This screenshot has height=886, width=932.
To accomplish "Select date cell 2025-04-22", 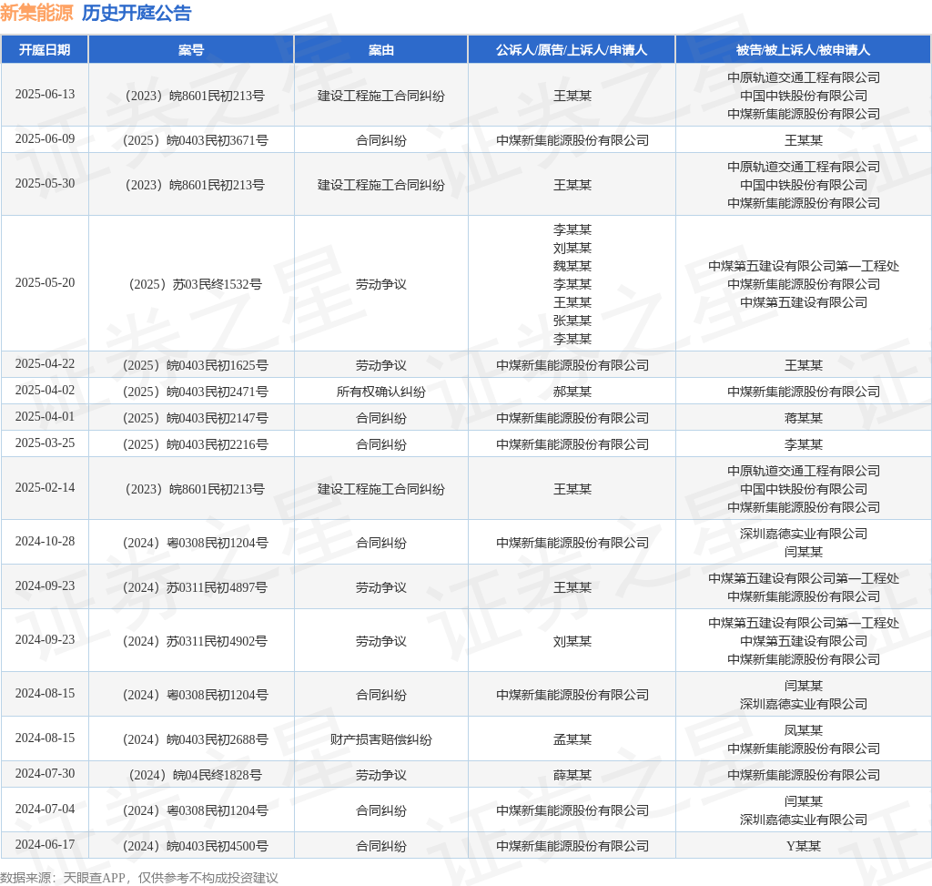I will coord(46,363).
